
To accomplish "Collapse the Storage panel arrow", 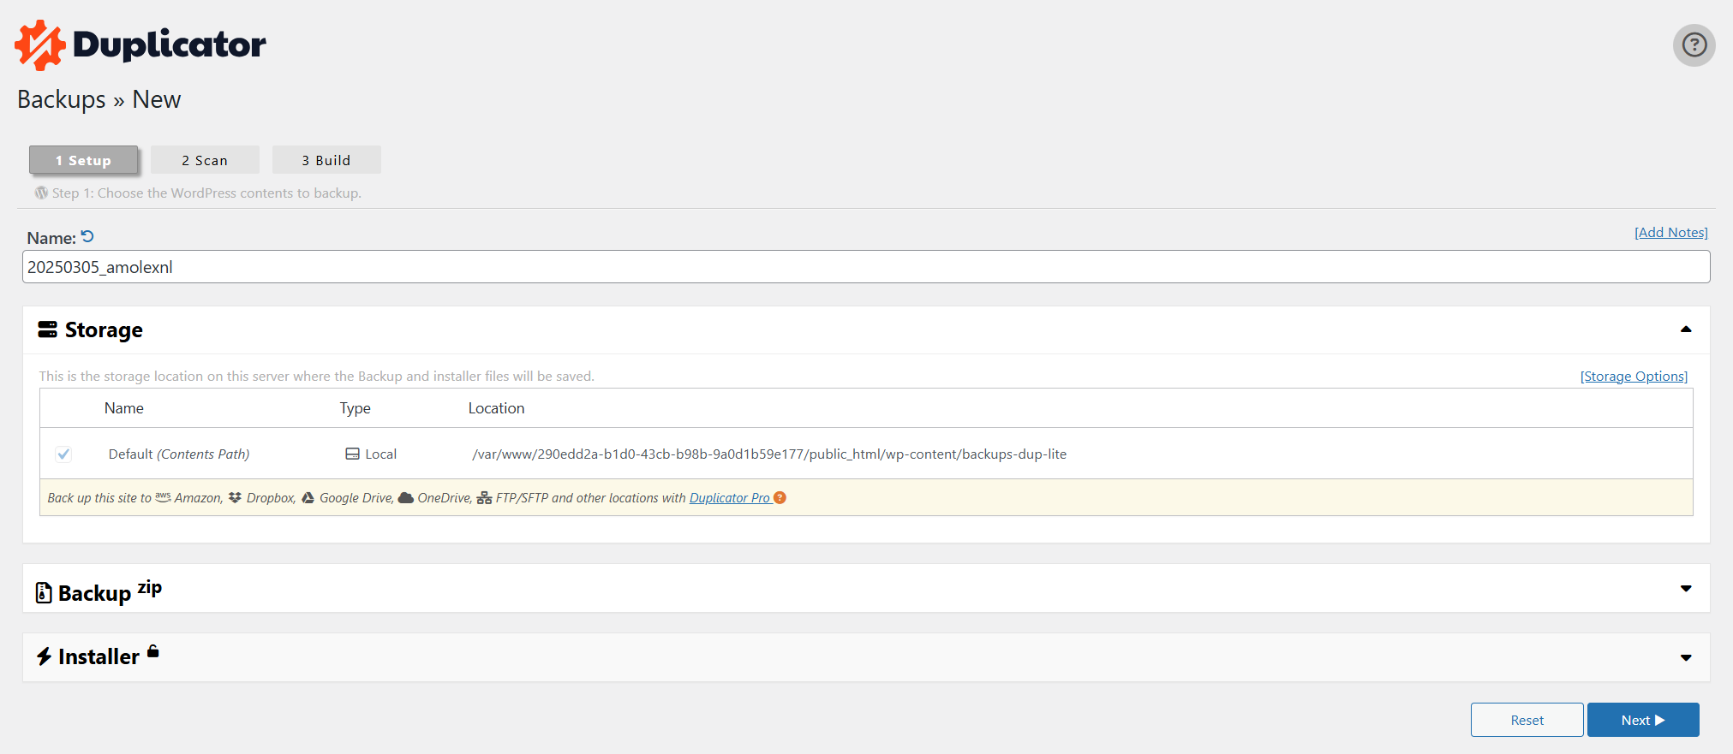I will click(x=1686, y=330).
